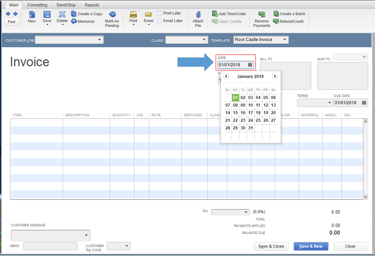Switch to the Main tab
Image resolution: width=375 pixels, height=256 pixels.
pyautogui.click(x=14, y=5)
